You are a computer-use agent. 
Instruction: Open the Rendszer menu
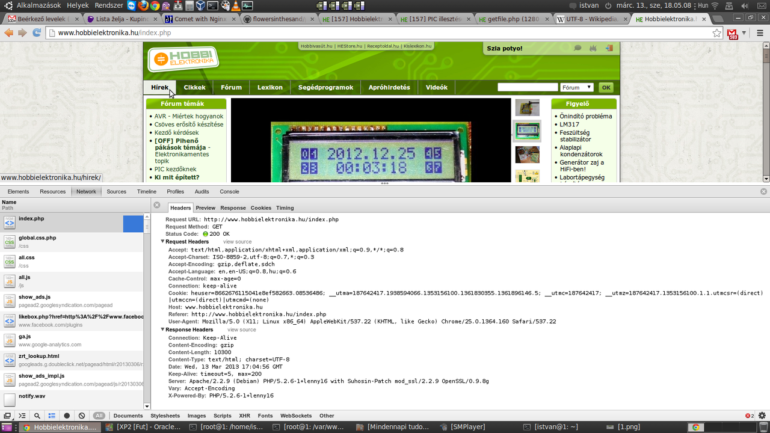[x=109, y=5]
